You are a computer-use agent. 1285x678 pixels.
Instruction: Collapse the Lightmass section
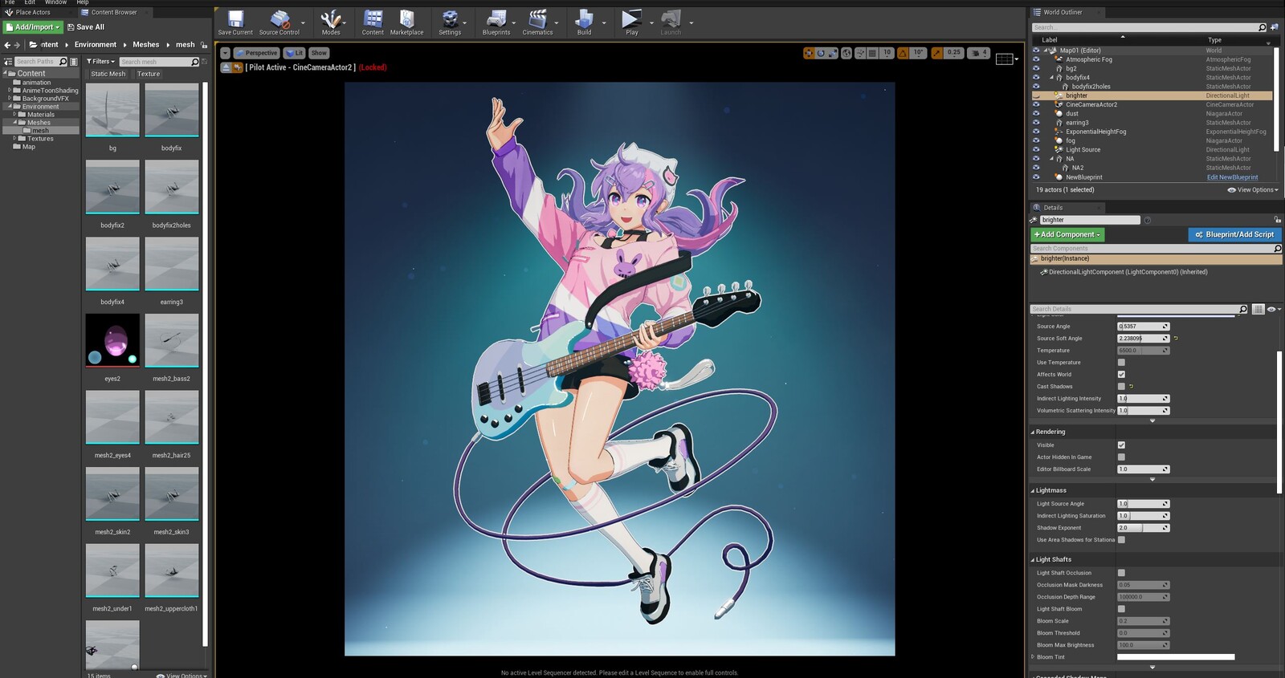coord(1033,491)
